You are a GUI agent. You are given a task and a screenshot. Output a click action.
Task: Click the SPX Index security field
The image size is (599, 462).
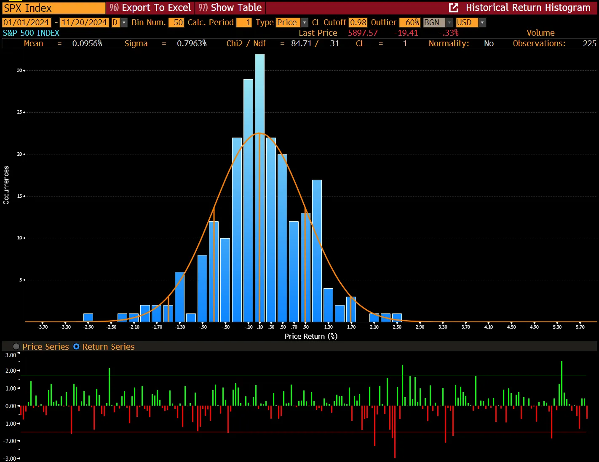point(53,8)
